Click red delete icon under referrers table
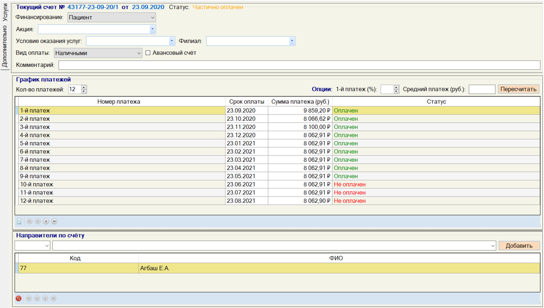 19,299
